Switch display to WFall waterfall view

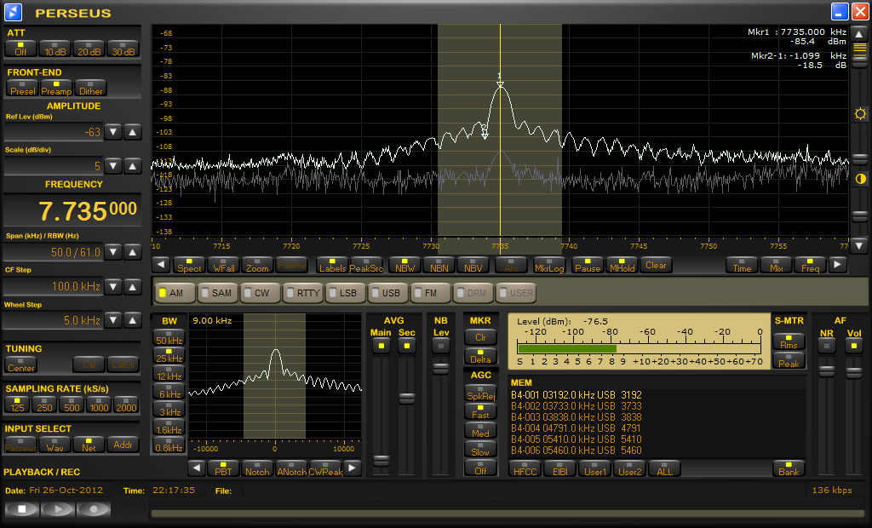coord(224,265)
